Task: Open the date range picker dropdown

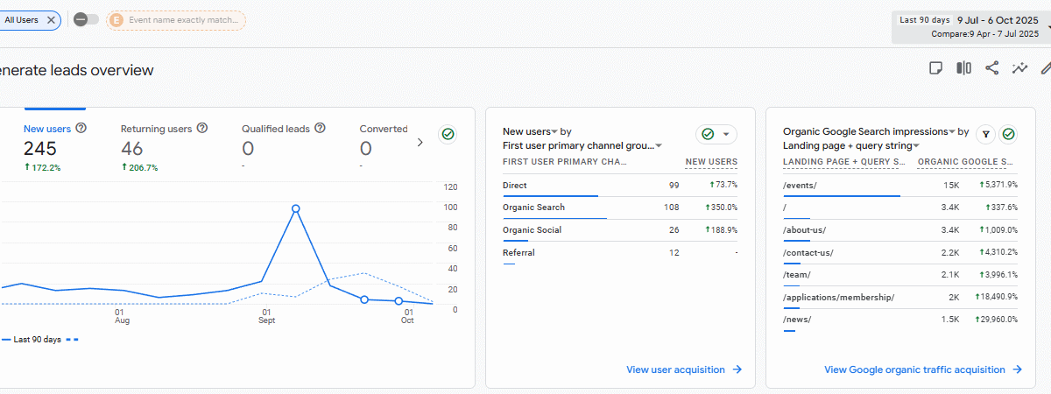Action: pyautogui.click(x=970, y=26)
